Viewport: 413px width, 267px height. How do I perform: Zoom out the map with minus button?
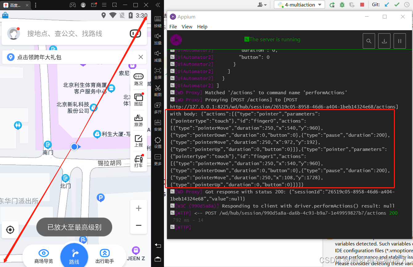pyautogui.click(x=139, y=225)
